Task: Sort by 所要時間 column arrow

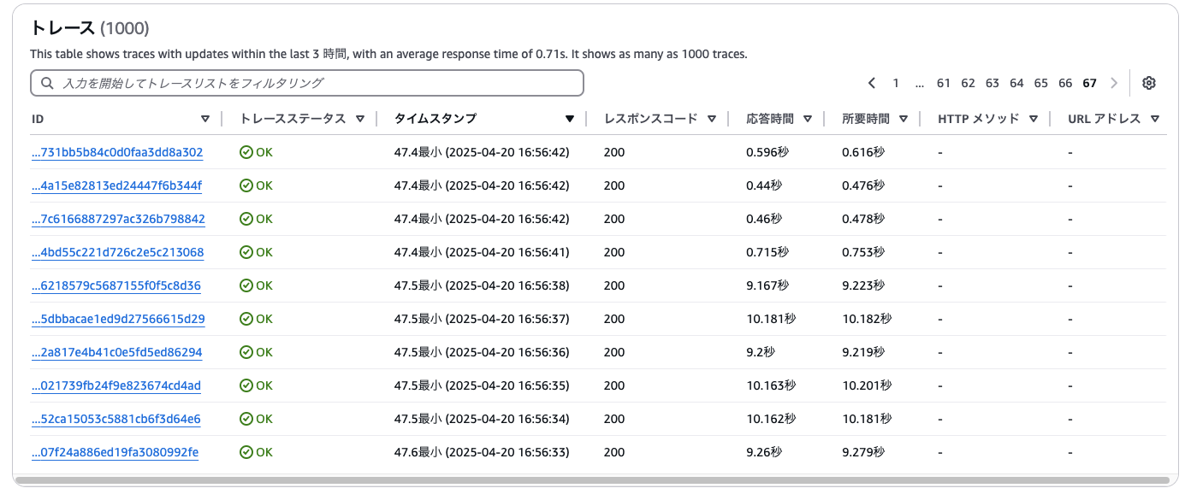Action: pyautogui.click(x=904, y=119)
